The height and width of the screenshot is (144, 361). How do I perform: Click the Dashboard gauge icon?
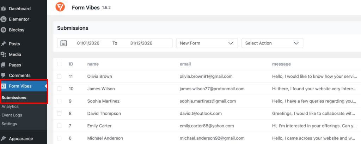point(3,9)
